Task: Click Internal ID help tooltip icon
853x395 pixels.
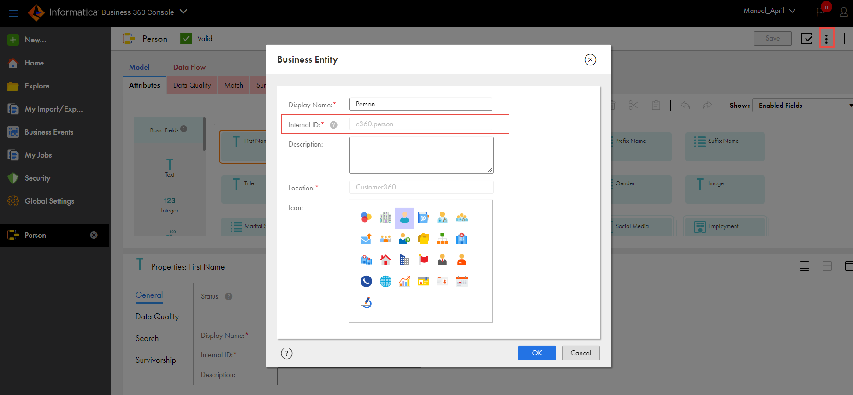Action: click(x=333, y=125)
